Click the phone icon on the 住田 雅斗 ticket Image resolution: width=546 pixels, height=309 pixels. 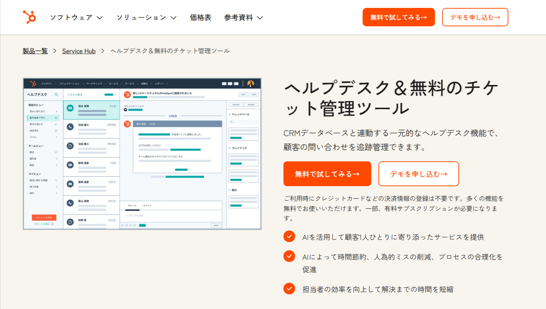tap(70, 127)
